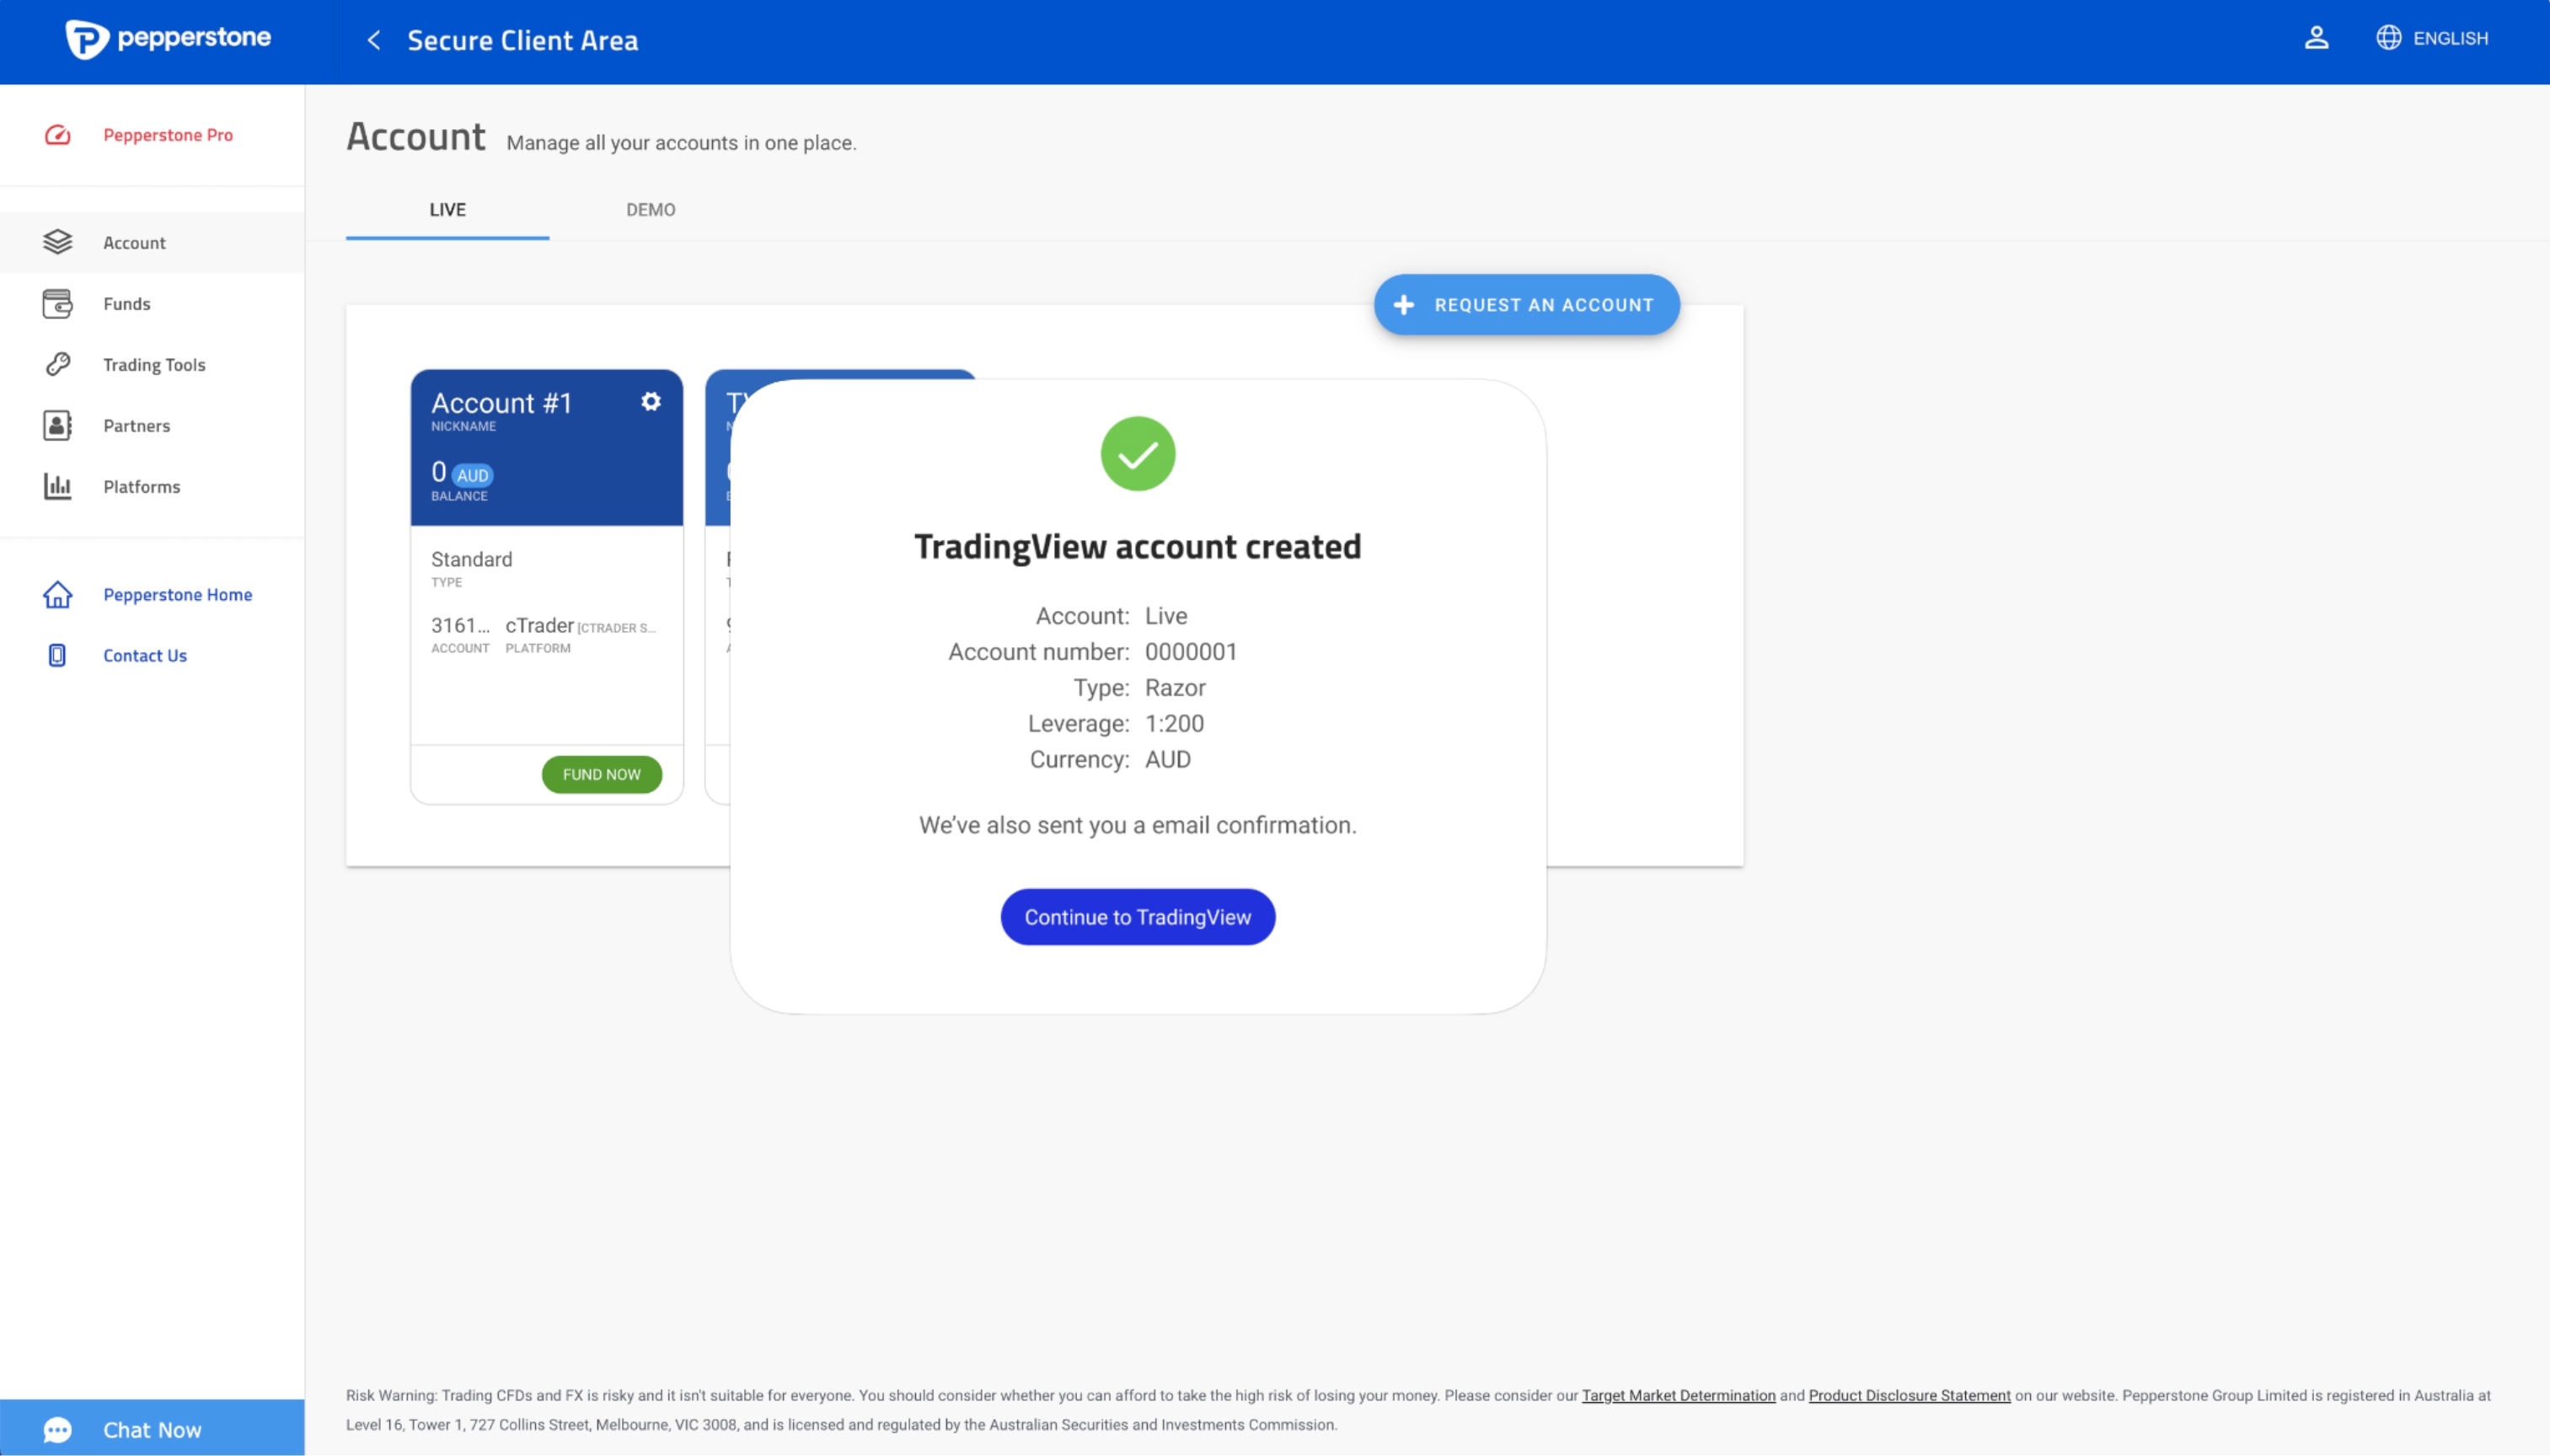Click the plus icon on Request an Account
This screenshot has height=1456, width=2550.
click(x=1404, y=305)
